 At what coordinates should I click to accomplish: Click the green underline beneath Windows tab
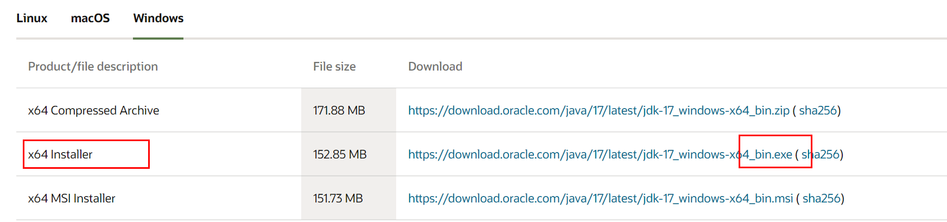(x=158, y=39)
